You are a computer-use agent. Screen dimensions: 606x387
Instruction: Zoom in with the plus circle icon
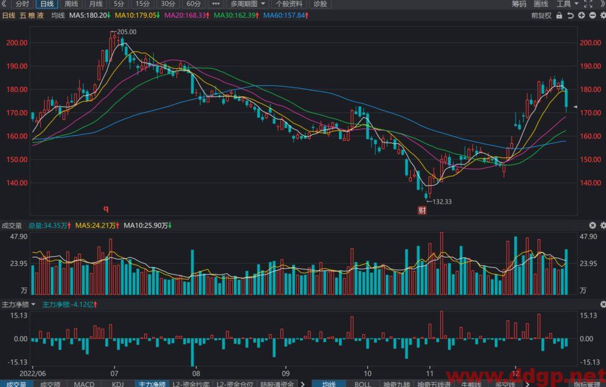coord(581,15)
